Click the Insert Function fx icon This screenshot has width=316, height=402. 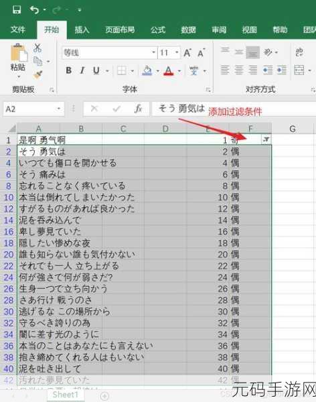click(139, 109)
